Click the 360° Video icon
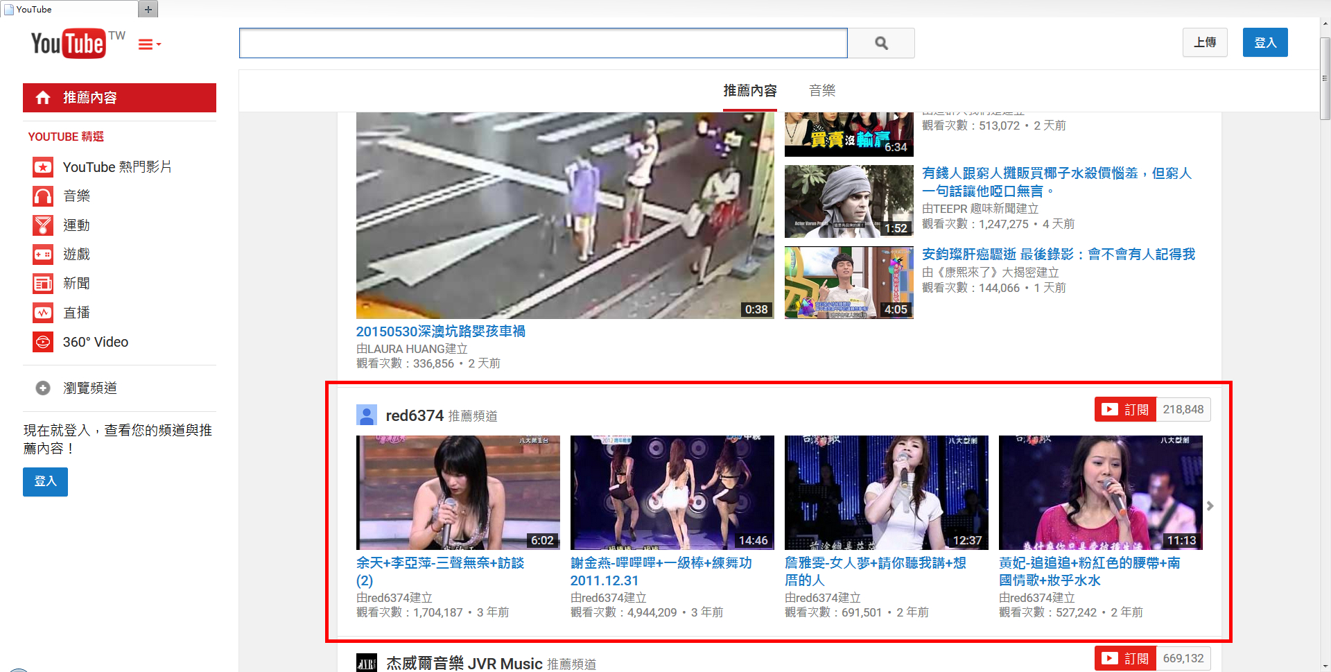Viewport: 1331px width, 672px height. point(43,342)
